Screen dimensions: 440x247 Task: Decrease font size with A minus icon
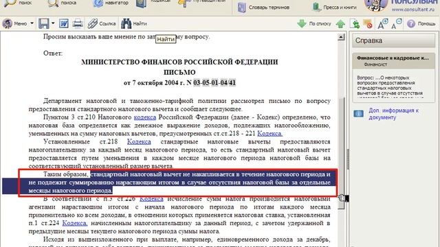click(x=397, y=24)
